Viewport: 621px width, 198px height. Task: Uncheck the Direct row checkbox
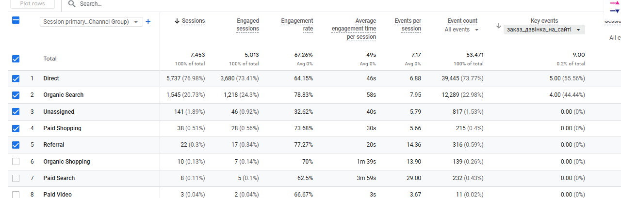click(x=16, y=78)
